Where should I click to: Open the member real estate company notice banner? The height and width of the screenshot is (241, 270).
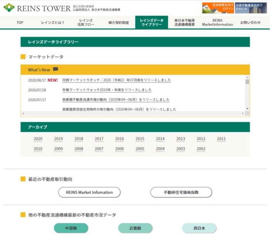pyautogui.click(x=251, y=8)
